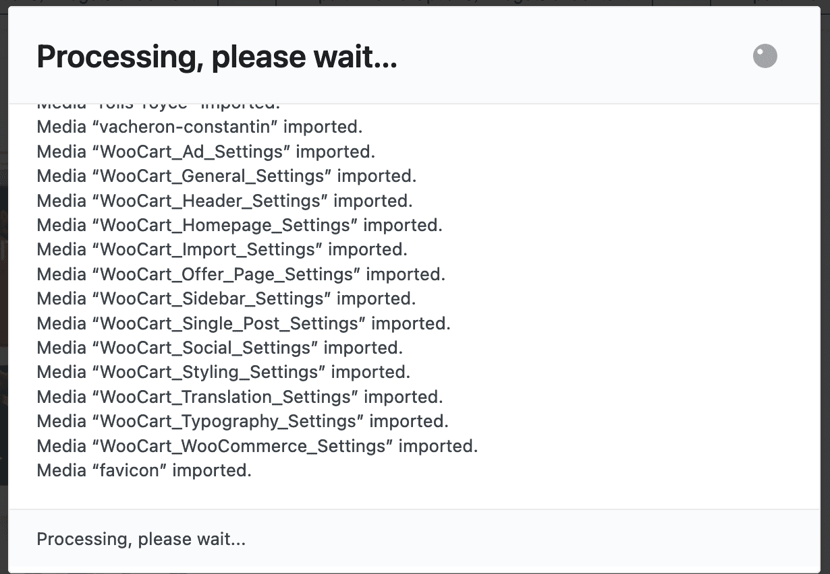The height and width of the screenshot is (574, 830).
Task: Select the "WooCart_Typography_Settings" imported line
Action: 242,421
